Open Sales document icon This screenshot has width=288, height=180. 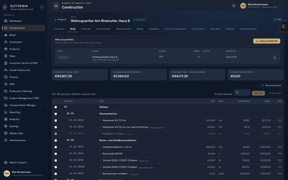[6, 56]
